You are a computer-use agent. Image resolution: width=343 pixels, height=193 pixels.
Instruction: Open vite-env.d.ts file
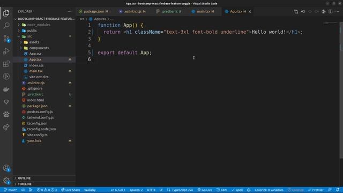39,77
